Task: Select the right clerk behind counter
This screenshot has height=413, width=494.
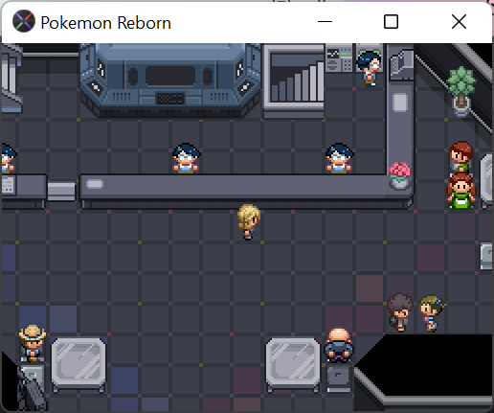Action: (x=339, y=158)
